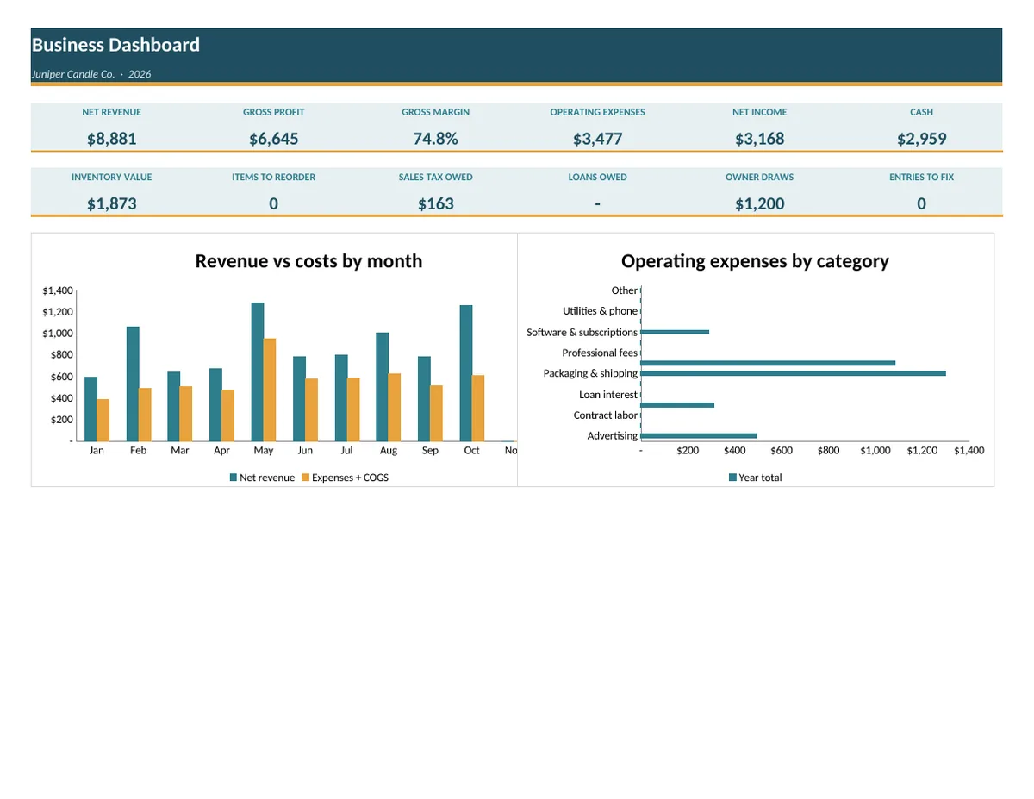Select the $1,873 inventory value
The image size is (1034, 799).
click(x=112, y=204)
